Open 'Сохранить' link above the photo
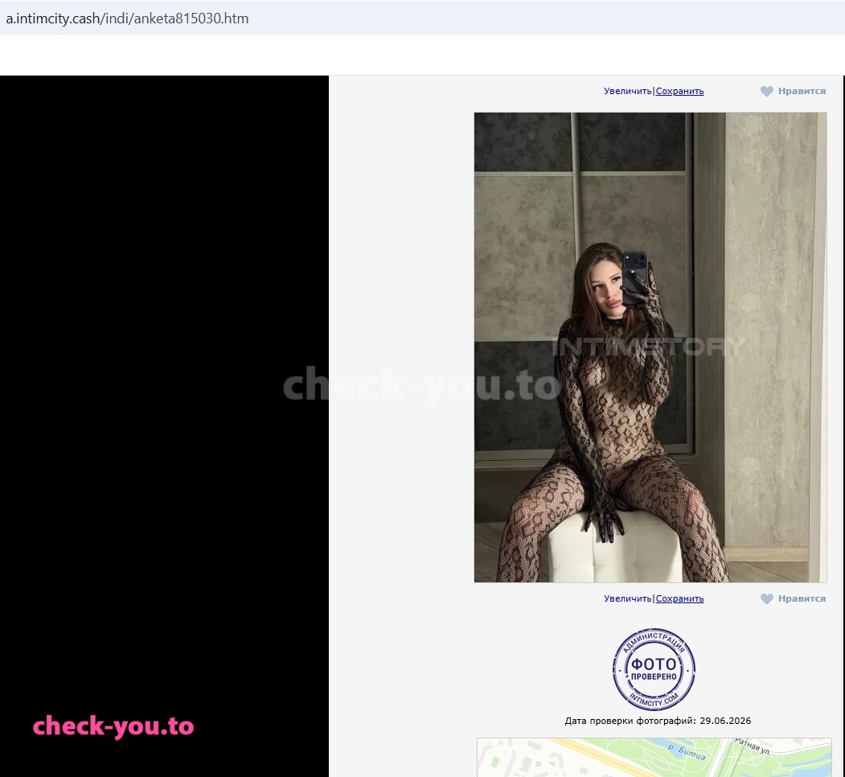This screenshot has height=777, width=845. tap(679, 91)
